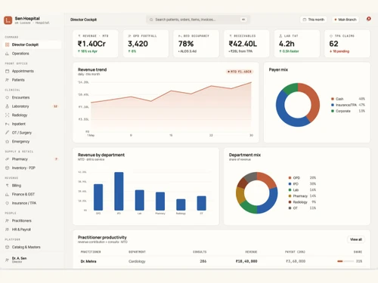Click the Billing rupee icon

(x=8, y=186)
